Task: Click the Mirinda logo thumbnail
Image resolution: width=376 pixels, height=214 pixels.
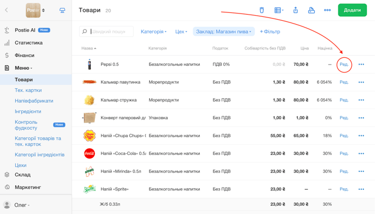Action: click(x=89, y=171)
